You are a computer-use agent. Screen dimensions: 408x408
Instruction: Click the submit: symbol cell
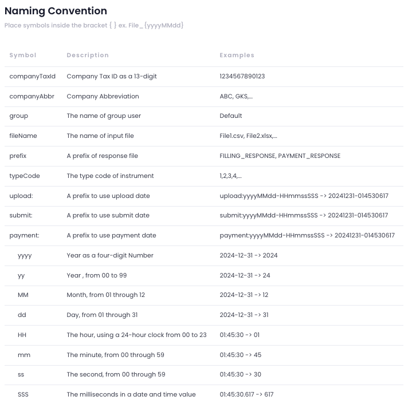tap(21, 215)
